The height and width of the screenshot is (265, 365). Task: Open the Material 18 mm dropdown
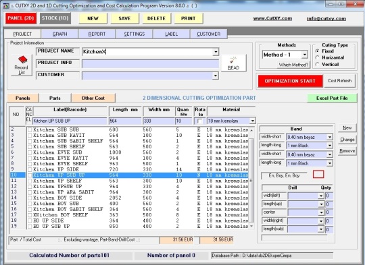[253, 121]
